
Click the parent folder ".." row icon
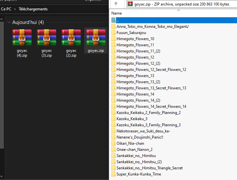(x=113, y=20)
